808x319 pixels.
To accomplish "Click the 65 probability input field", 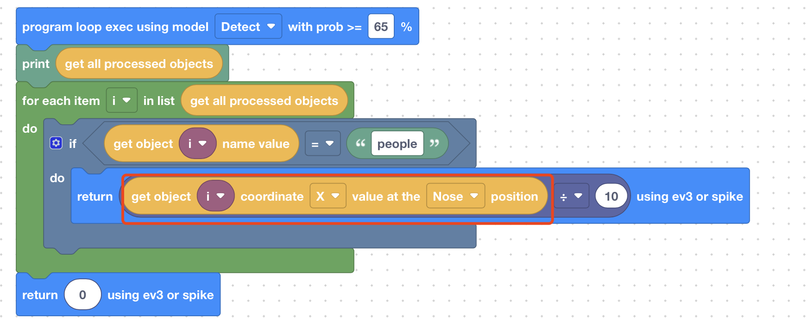I will [x=381, y=27].
